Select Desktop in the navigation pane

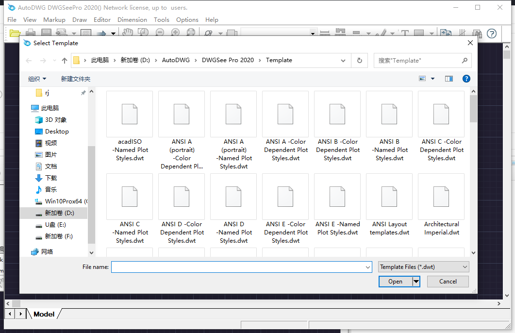pos(57,132)
